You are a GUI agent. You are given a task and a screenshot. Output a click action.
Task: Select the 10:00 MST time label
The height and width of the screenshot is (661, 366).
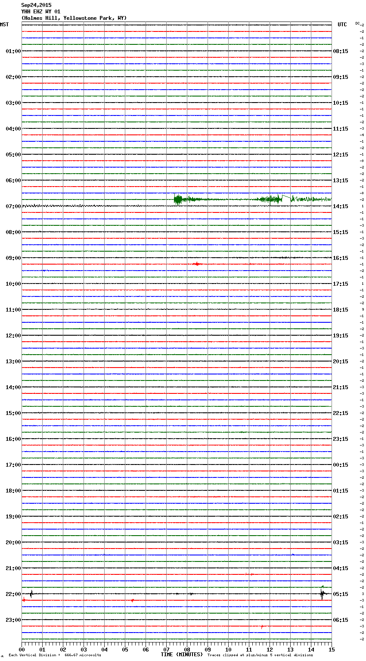(13, 284)
